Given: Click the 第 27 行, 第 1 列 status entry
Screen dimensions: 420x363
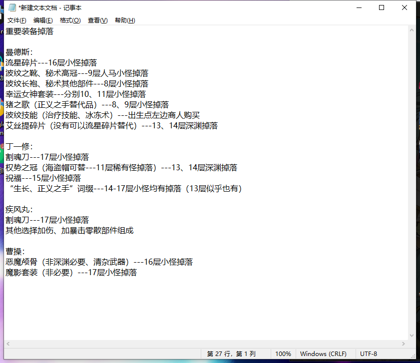Looking at the screenshot, I should point(231,354).
